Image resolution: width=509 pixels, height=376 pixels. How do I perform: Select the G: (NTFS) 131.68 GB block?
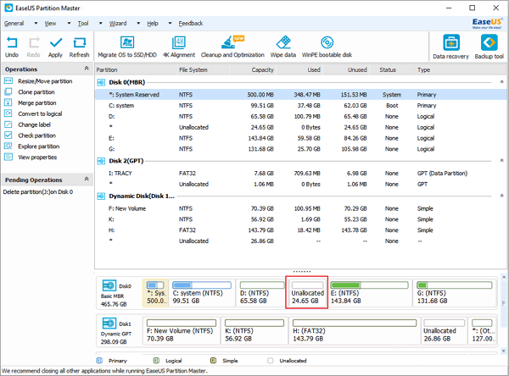455,293
